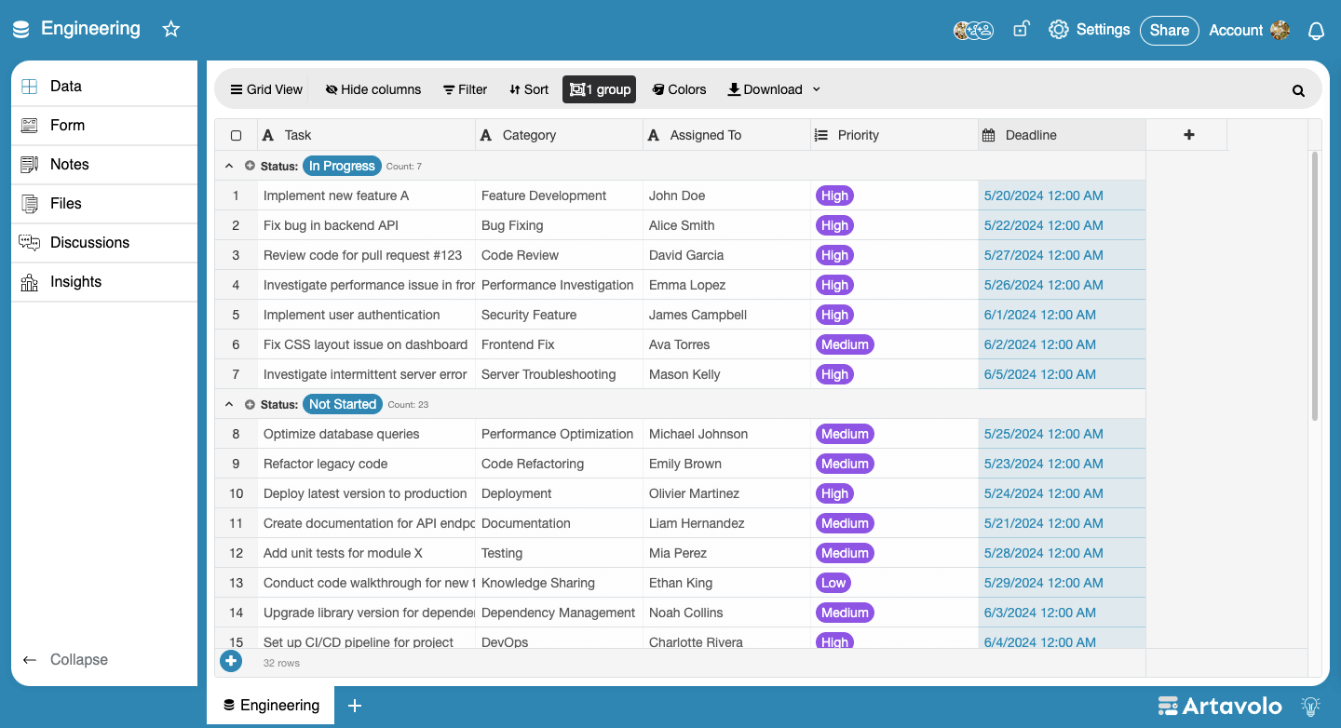This screenshot has width=1341, height=728.
Task: Add a new tab next to Engineering
Action: coord(354,706)
